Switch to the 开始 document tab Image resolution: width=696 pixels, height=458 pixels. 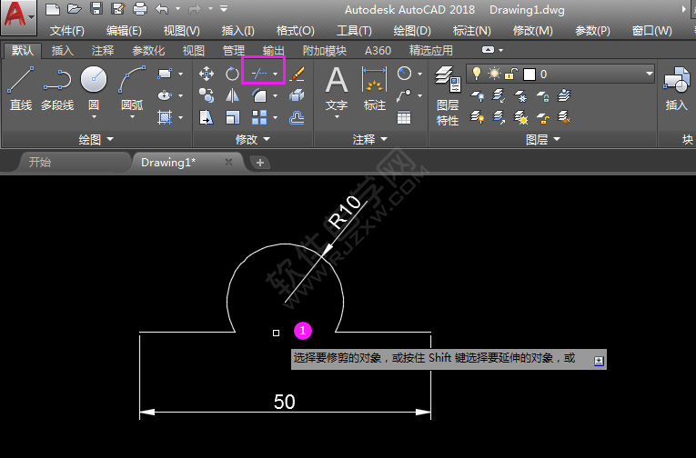(40, 162)
